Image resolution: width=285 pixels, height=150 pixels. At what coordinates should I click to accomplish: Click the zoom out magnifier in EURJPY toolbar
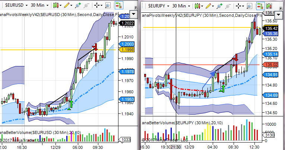228,6
